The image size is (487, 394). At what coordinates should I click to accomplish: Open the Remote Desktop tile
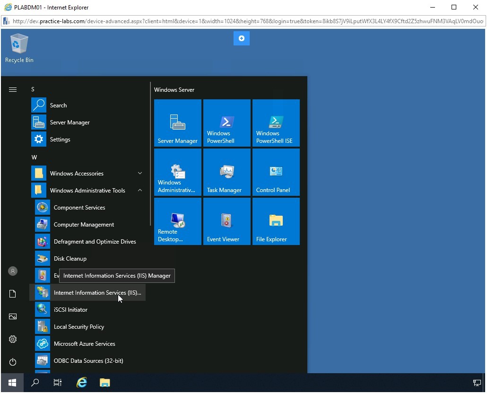coord(177,221)
